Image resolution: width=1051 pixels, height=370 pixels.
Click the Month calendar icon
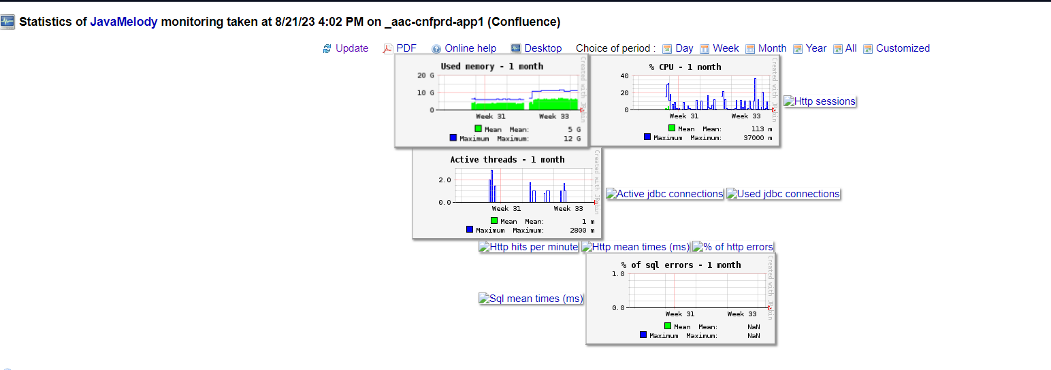(x=750, y=49)
